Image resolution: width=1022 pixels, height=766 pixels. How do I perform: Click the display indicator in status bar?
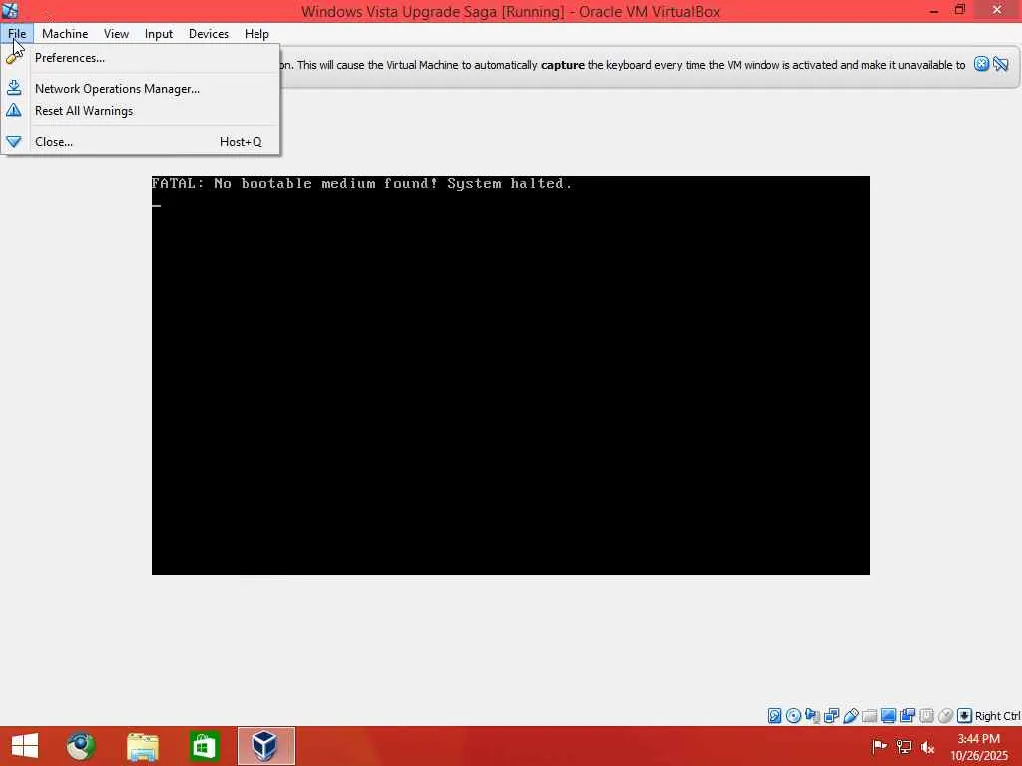(x=888, y=715)
